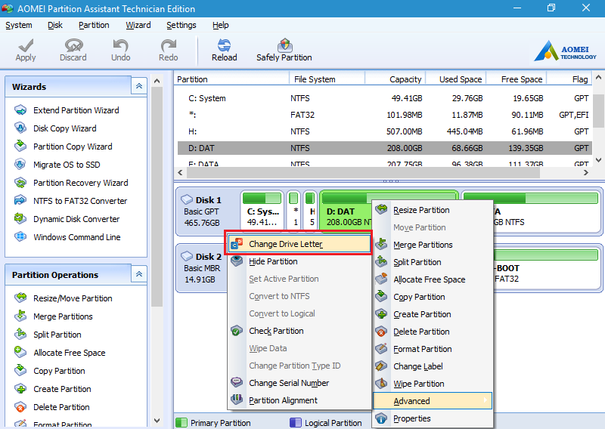Select Wipe Partition in context menu
Viewport: 605px width, 429px height.
[x=433, y=384]
